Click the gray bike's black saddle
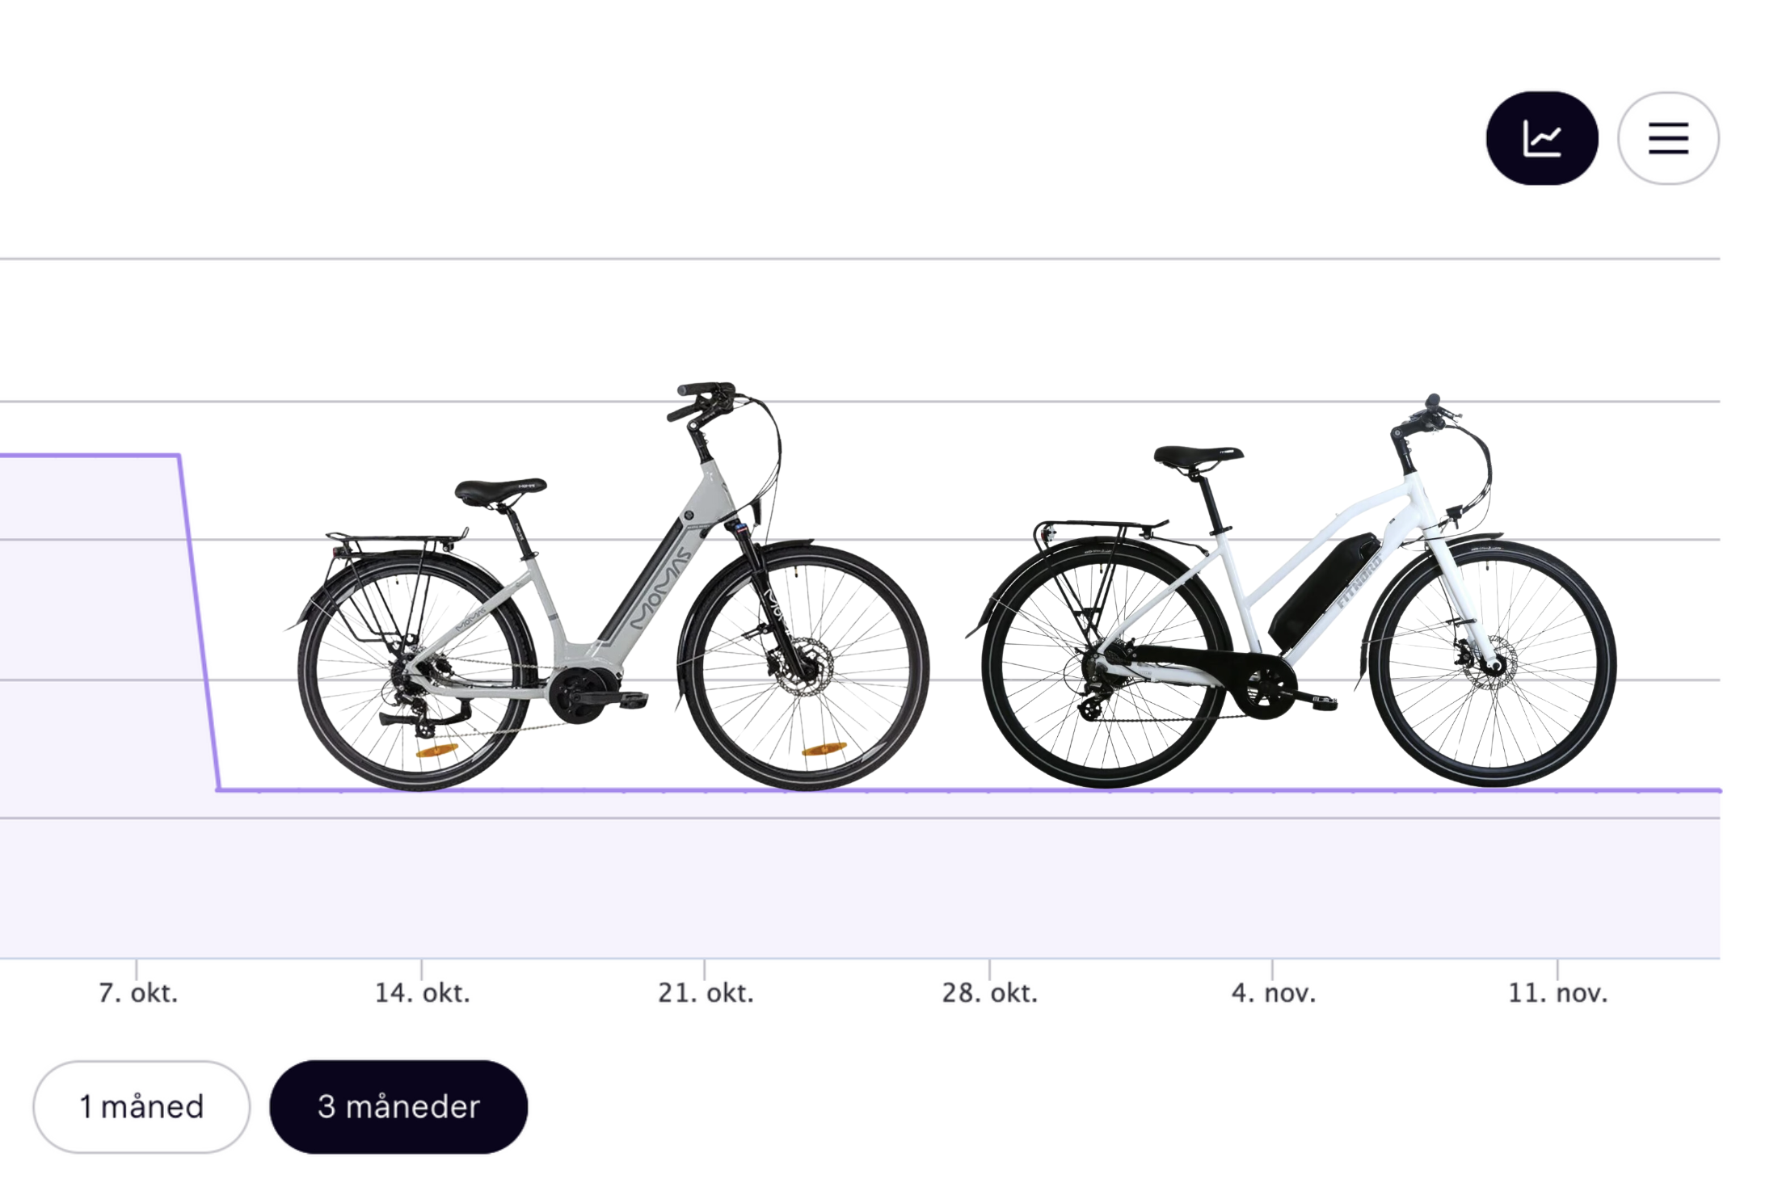Viewport: 1778px width, 1183px height. [500, 490]
